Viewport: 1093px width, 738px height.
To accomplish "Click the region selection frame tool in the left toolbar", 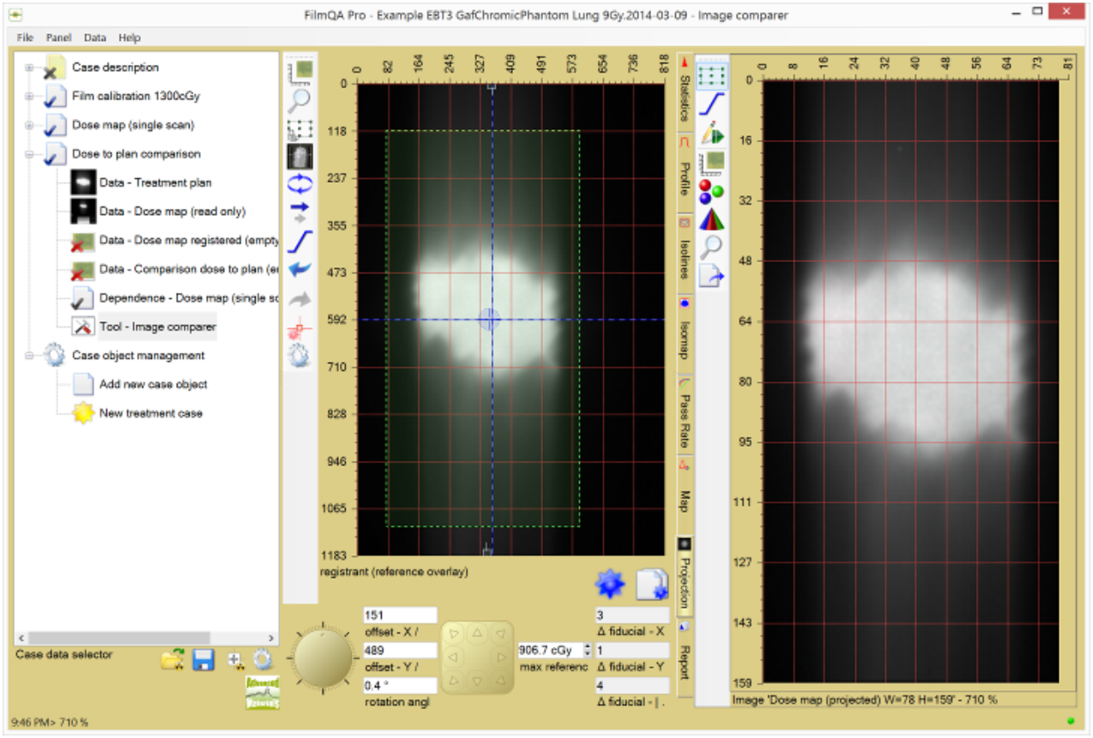I will click(x=299, y=129).
